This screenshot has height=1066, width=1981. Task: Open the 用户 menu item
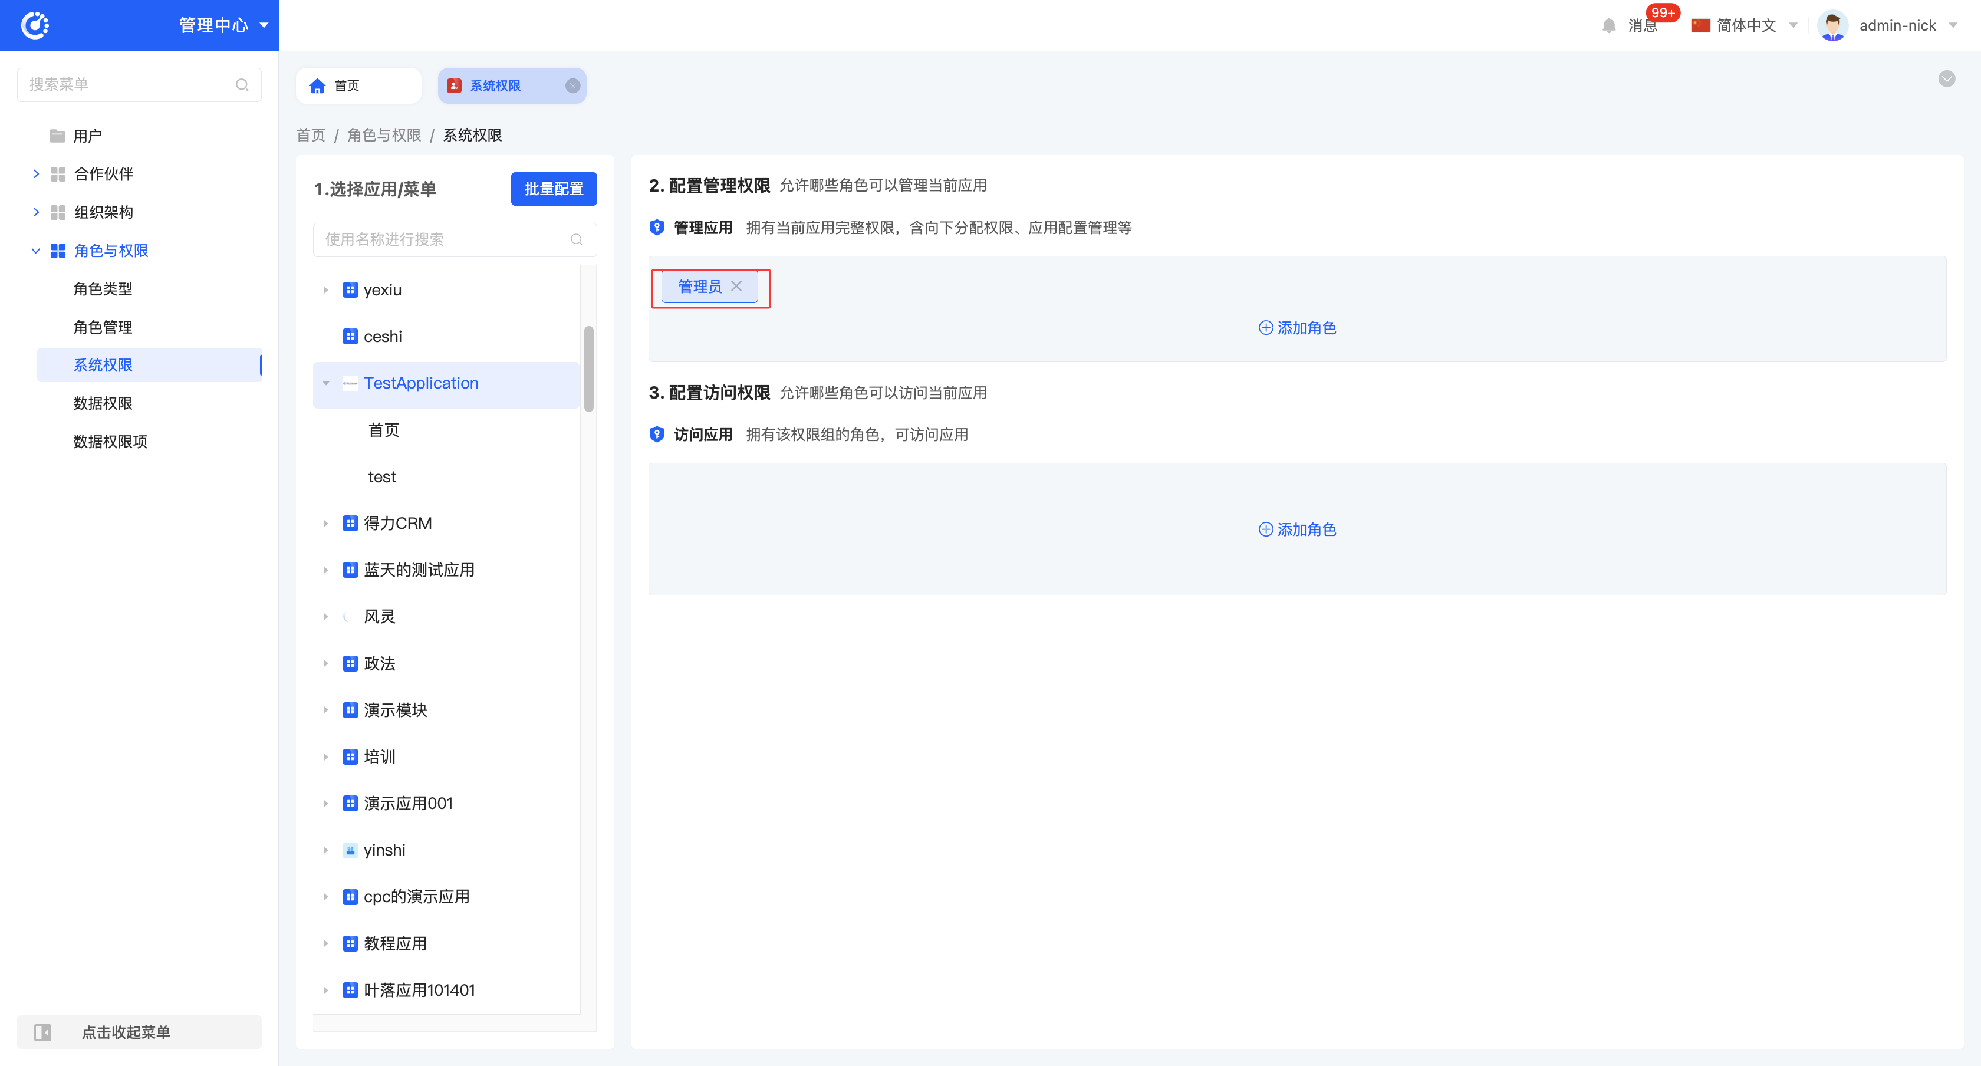click(87, 136)
